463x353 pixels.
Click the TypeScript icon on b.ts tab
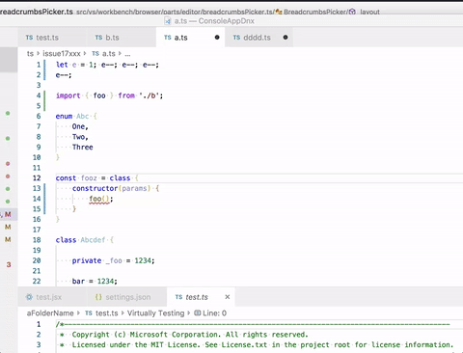98,38
